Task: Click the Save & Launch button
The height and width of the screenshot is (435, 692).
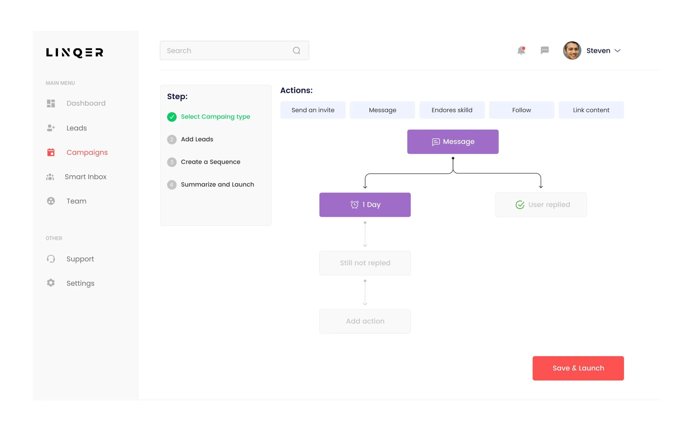Action: coord(578,368)
